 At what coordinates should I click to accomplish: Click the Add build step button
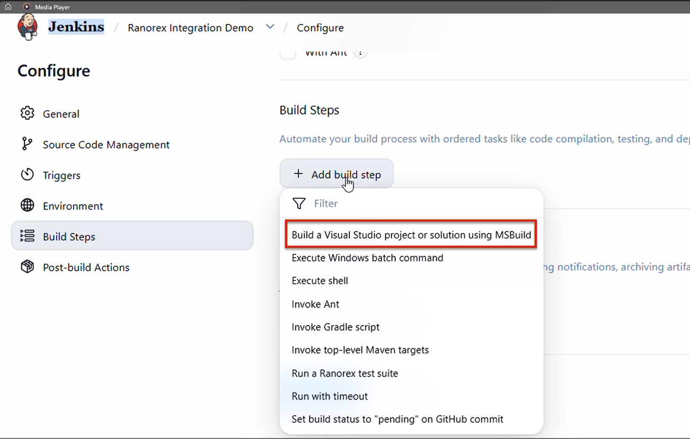pos(337,174)
